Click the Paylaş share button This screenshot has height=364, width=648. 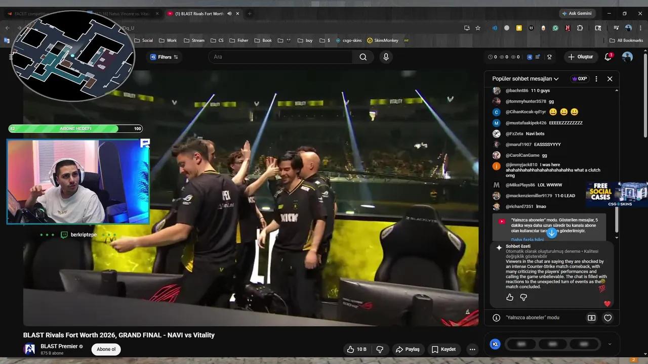408,349
